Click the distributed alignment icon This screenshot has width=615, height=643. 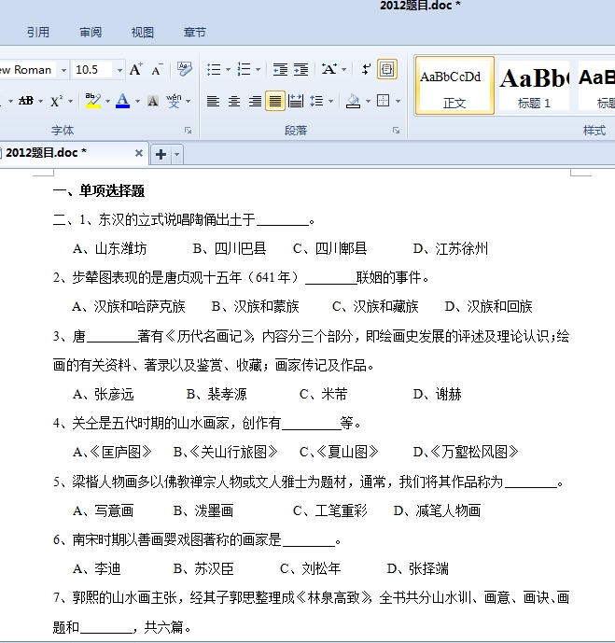click(296, 101)
